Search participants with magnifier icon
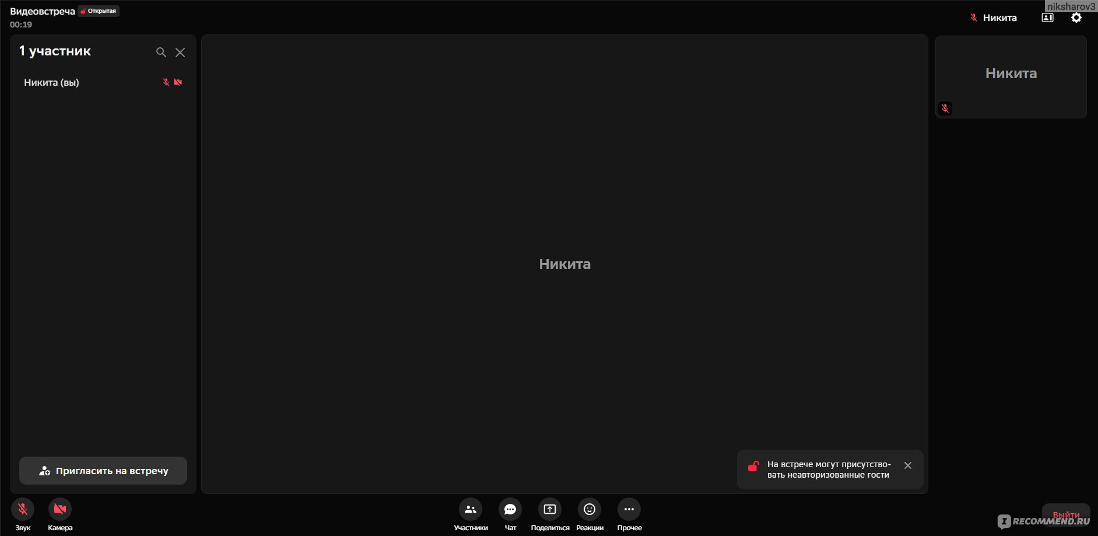The height and width of the screenshot is (536, 1098). 161,52
